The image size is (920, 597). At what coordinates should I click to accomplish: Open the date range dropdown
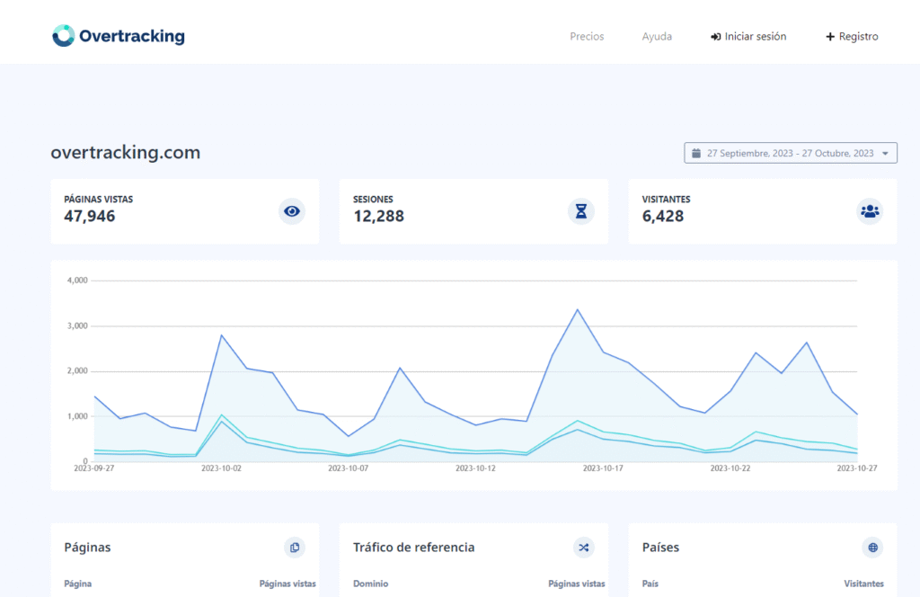pos(791,153)
